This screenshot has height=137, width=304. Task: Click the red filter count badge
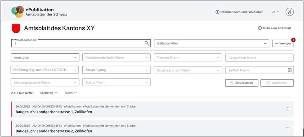click(293, 40)
